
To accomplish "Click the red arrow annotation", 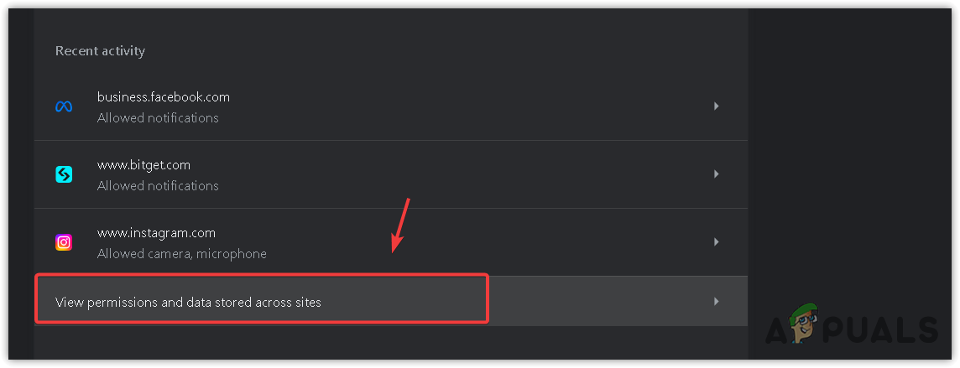I will coord(400,225).
